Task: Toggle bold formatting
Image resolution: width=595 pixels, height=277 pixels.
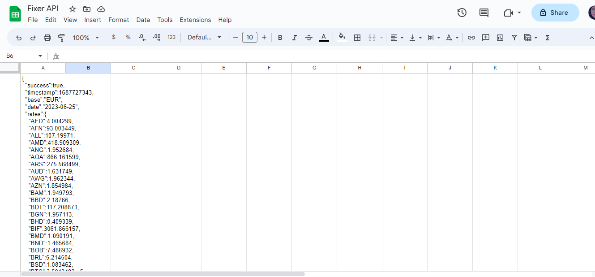Action: (x=280, y=38)
